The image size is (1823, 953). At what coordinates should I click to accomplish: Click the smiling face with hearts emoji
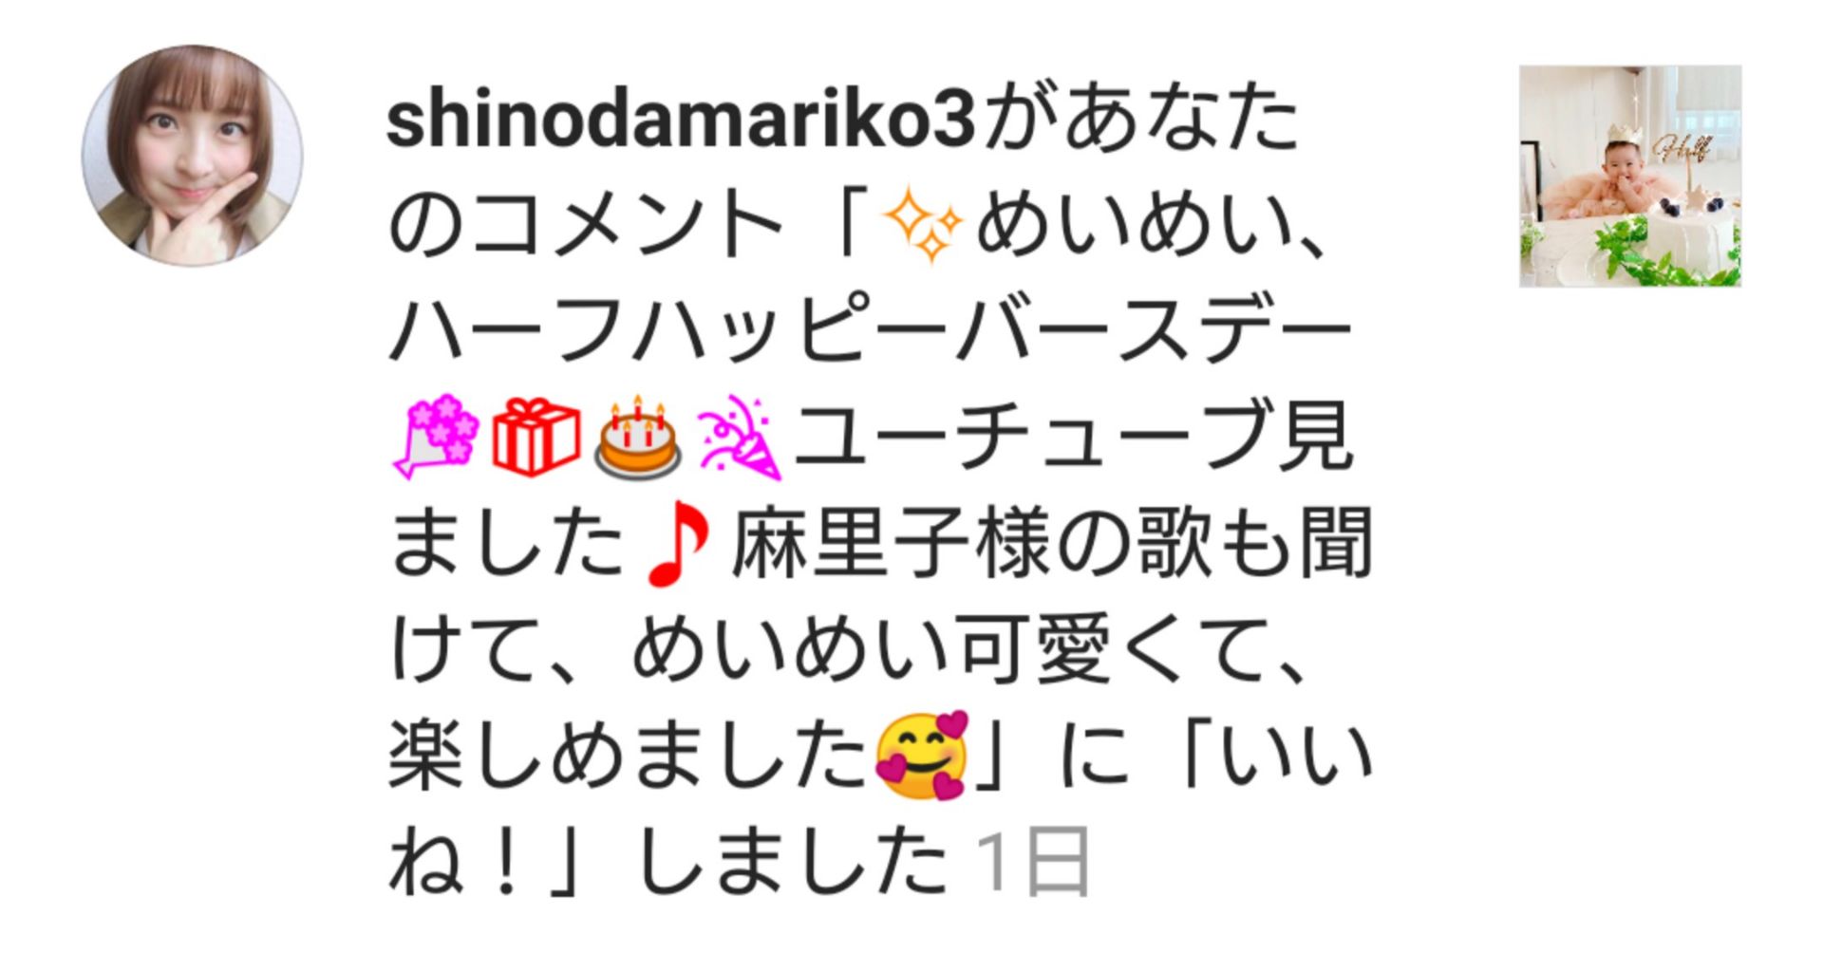[922, 757]
